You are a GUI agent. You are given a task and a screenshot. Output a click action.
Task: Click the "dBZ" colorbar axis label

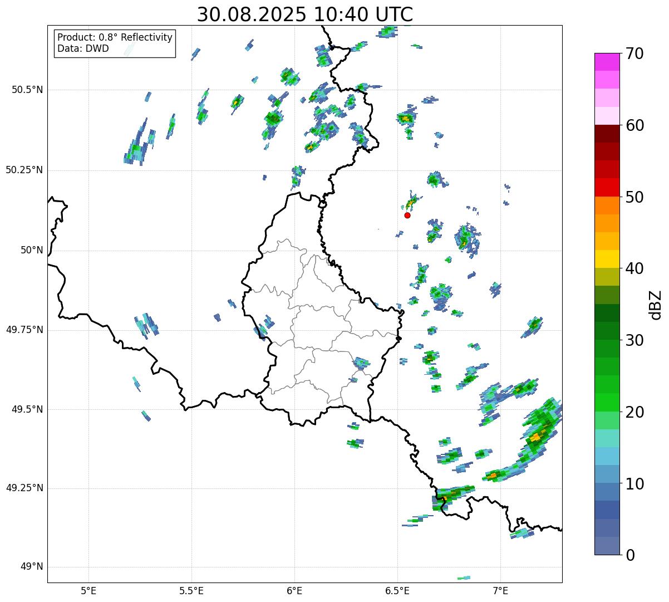pyautogui.click(x=656, y=304)
